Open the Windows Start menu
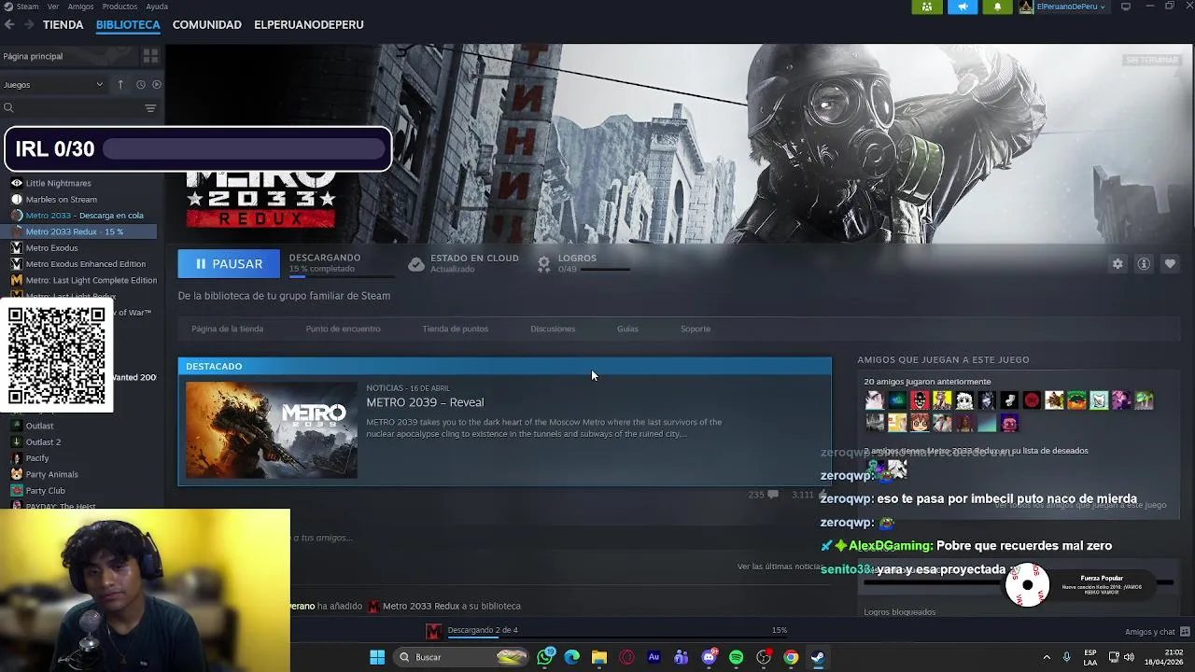Image resolution: width=1195 pixels, height=672 pixels. [377, 657]
